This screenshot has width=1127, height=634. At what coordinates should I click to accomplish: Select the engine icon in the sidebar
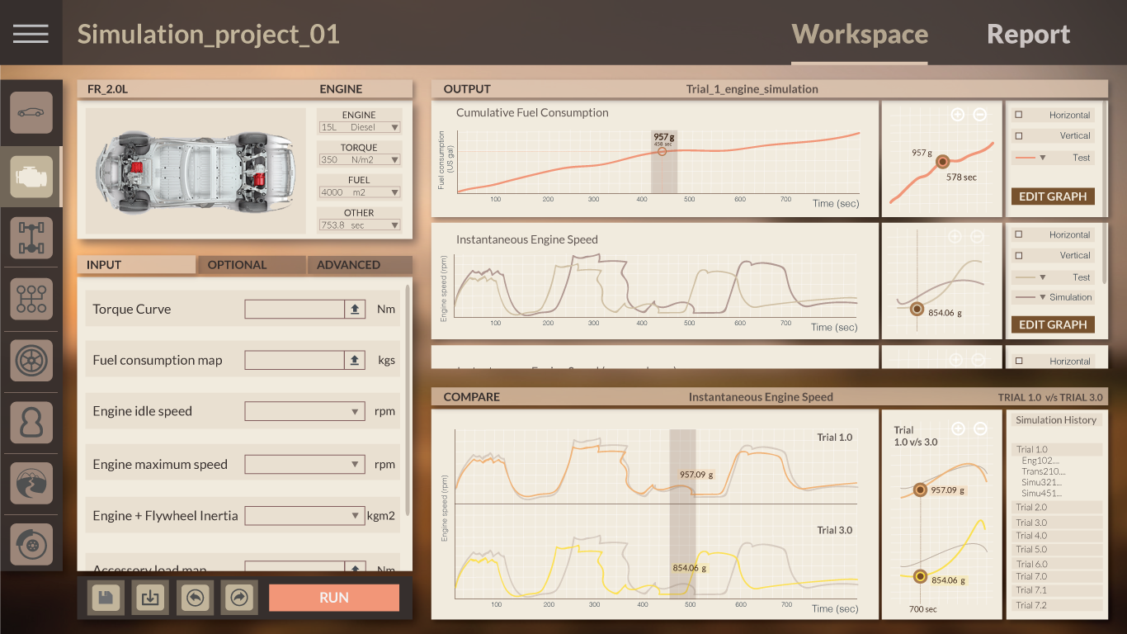(31, 176)
